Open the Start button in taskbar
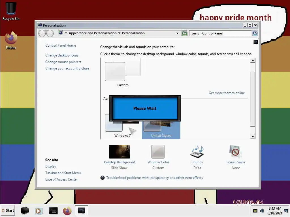 (x=8, y=211)
